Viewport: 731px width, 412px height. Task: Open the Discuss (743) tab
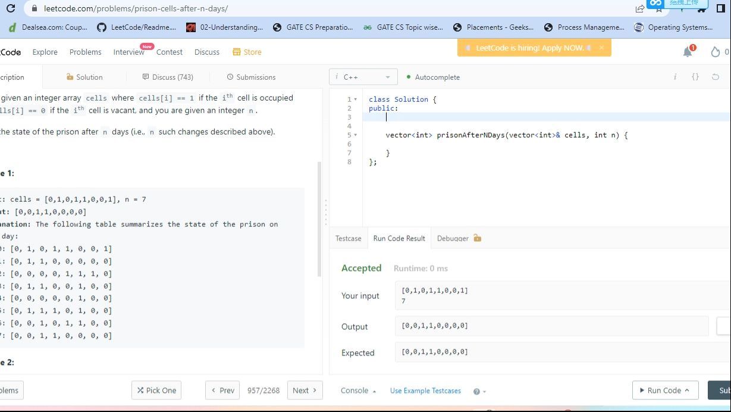(x=168, y=77)
